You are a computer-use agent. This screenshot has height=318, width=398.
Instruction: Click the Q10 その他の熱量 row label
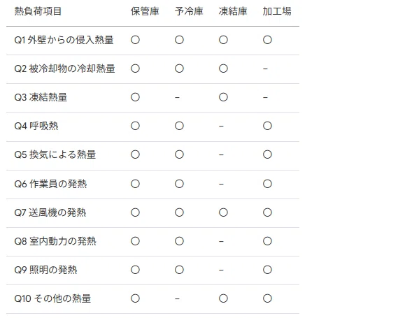pyautogui.click(x=52, y=298)
